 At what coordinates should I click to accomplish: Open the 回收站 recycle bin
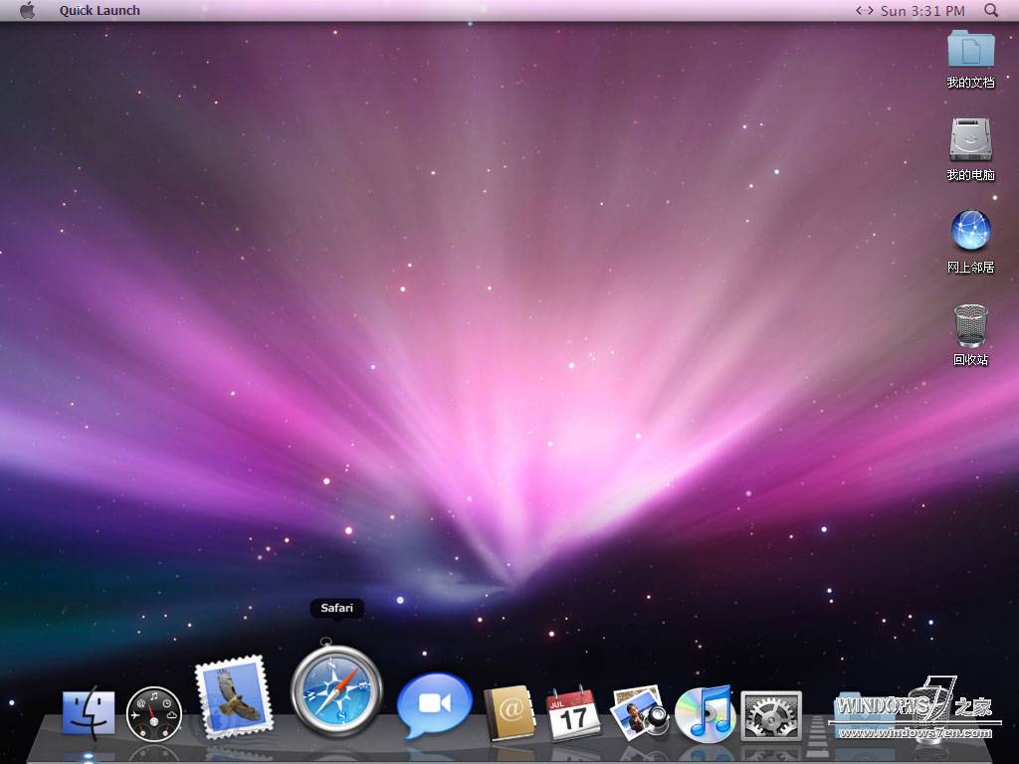pyautogui.click(x=970, y=326)
